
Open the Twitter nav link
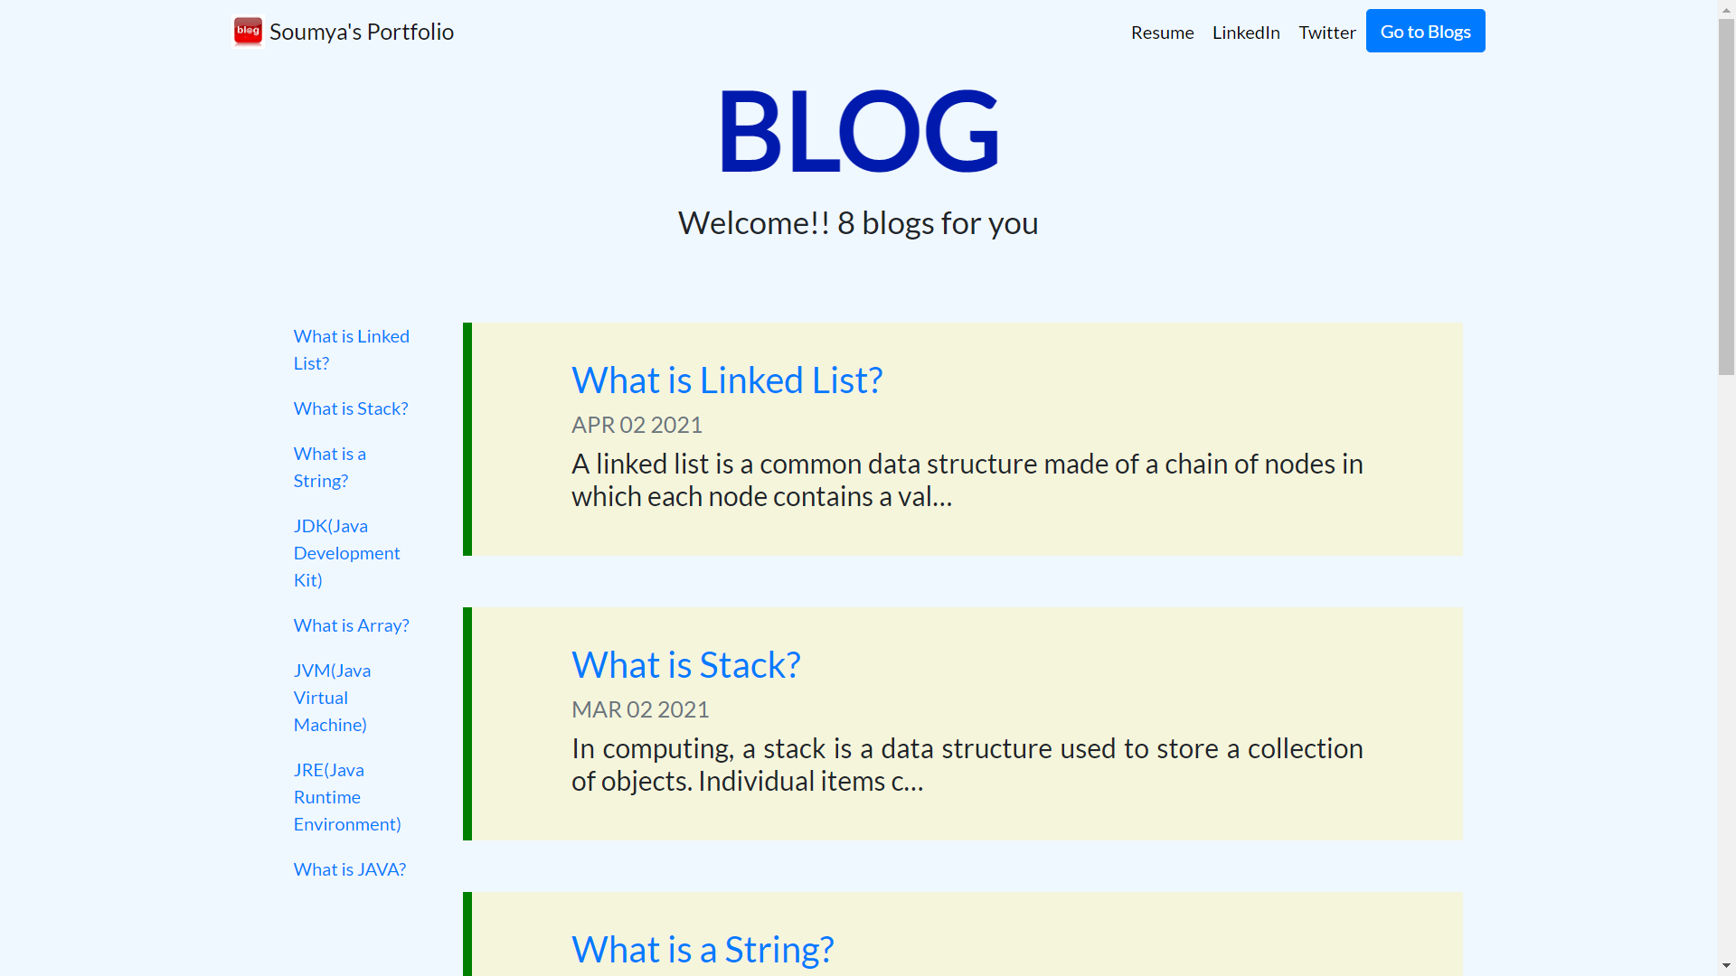click(1326, 33)
